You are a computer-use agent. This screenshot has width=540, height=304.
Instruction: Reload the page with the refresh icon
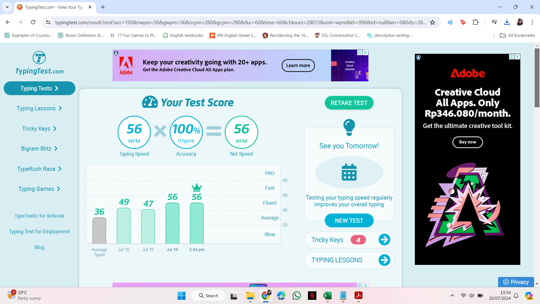coord(33,22)
